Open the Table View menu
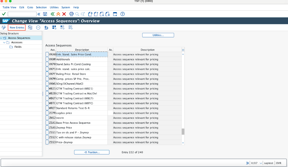The width and height of the screenshot is (288, 167). pyautogui.click(x=9, y=7)
